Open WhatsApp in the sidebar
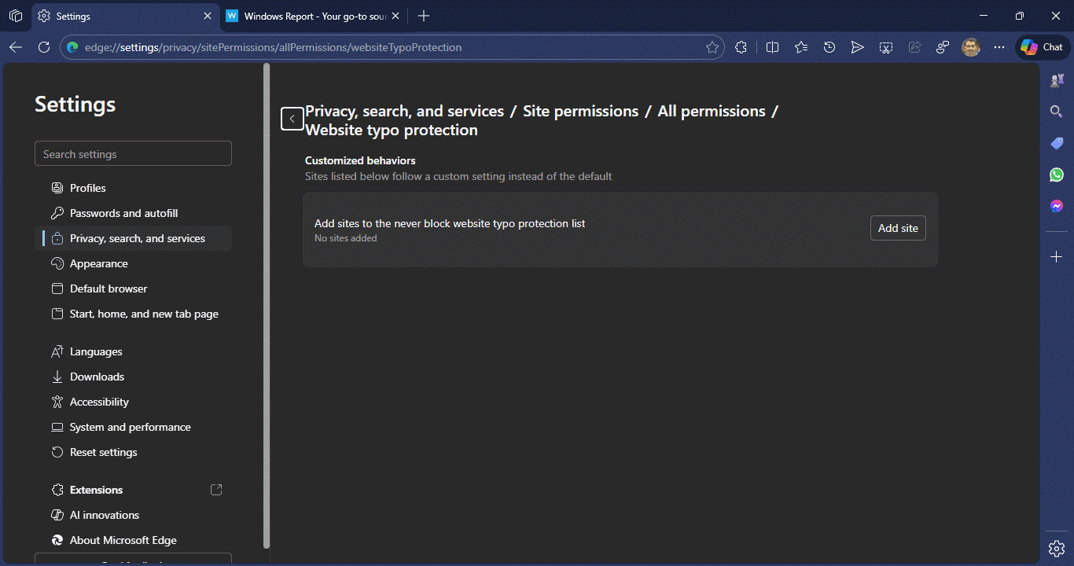Viewport: 1074px width, 566px height. tap(1057, 175)
